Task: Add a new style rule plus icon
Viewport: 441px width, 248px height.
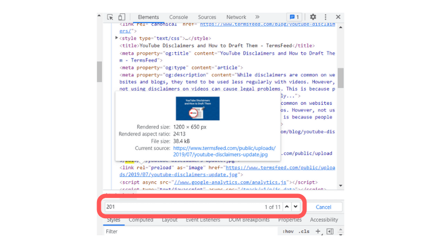Action: [318, 231]
